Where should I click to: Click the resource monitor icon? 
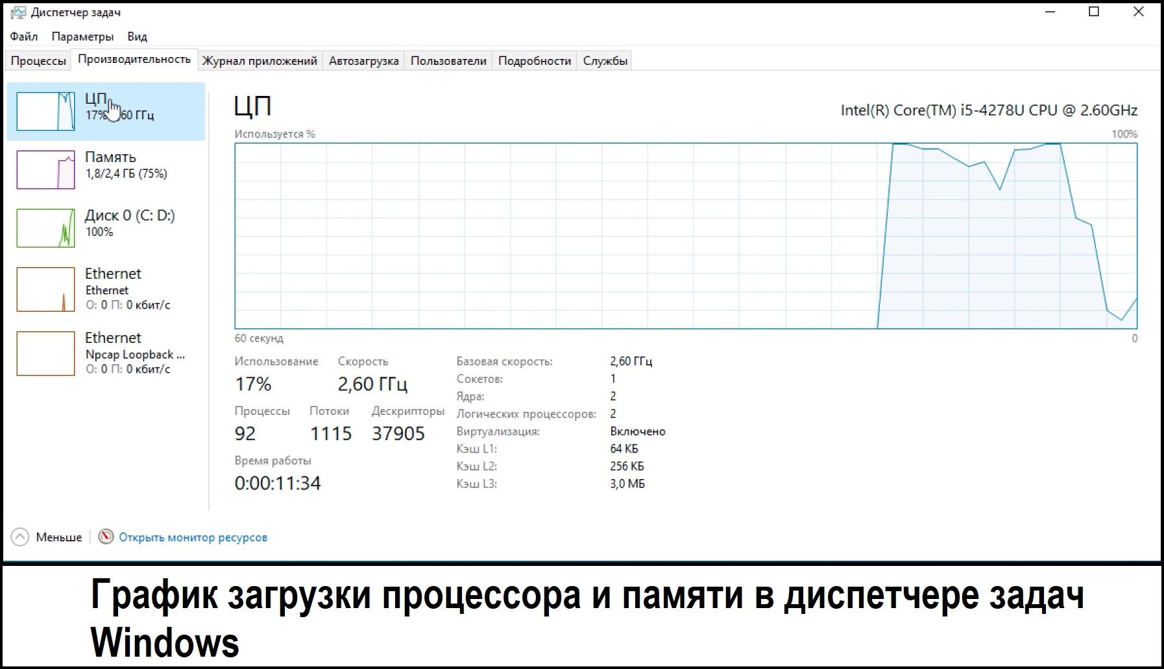click(x=106, y=537)
